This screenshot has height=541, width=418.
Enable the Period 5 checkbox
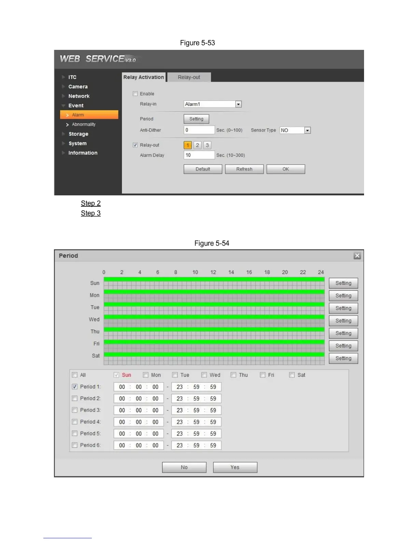[75, 433]
